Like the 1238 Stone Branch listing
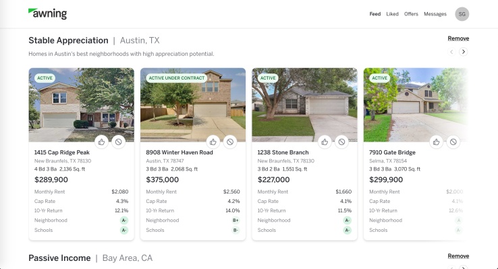This screenshot has height=269, width=498. (325, 142)
